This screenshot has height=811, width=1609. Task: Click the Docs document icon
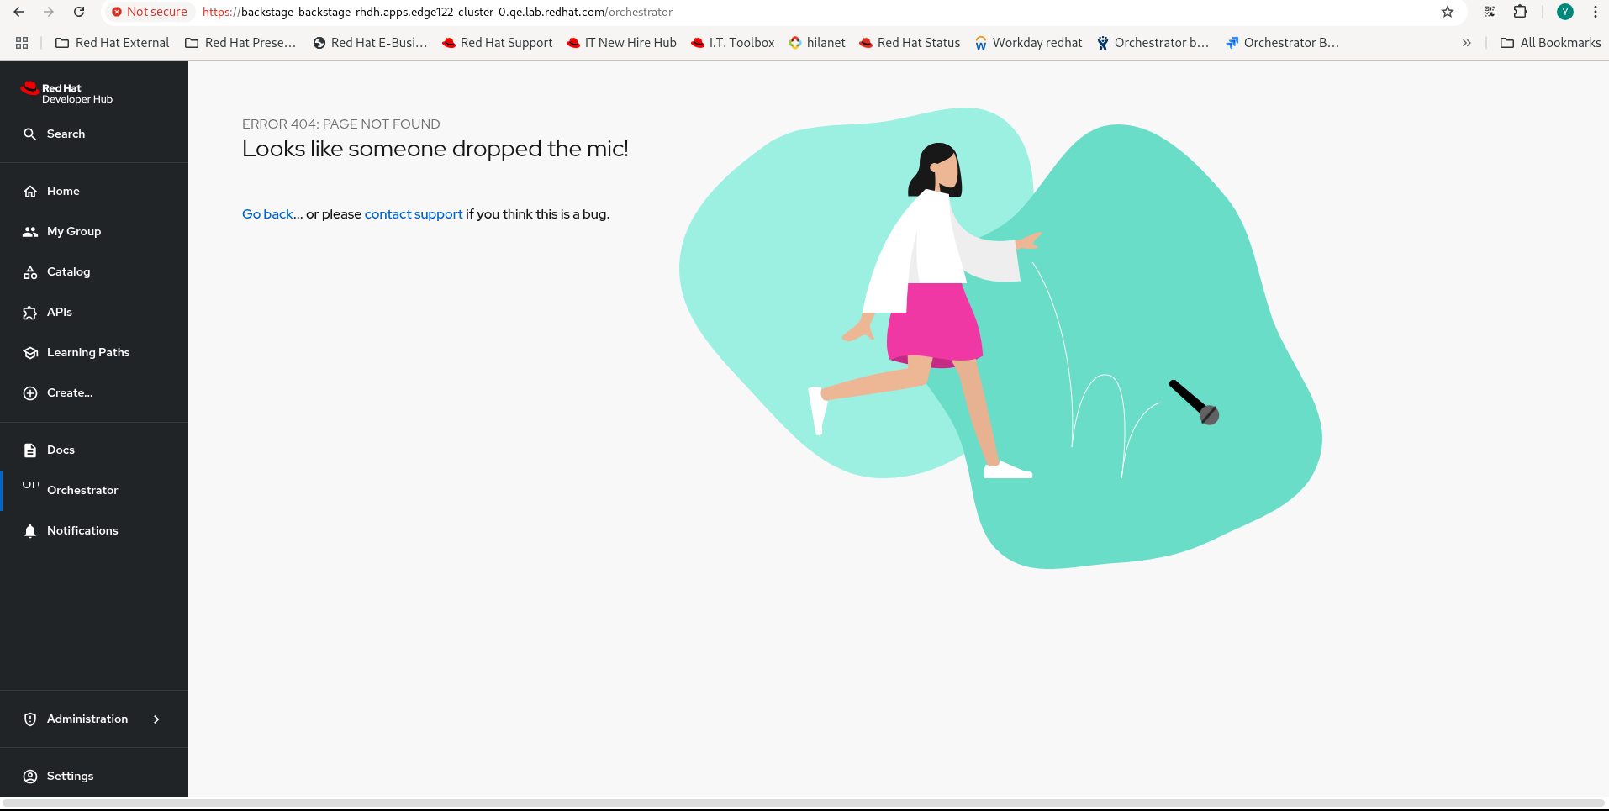pos(30,450)
